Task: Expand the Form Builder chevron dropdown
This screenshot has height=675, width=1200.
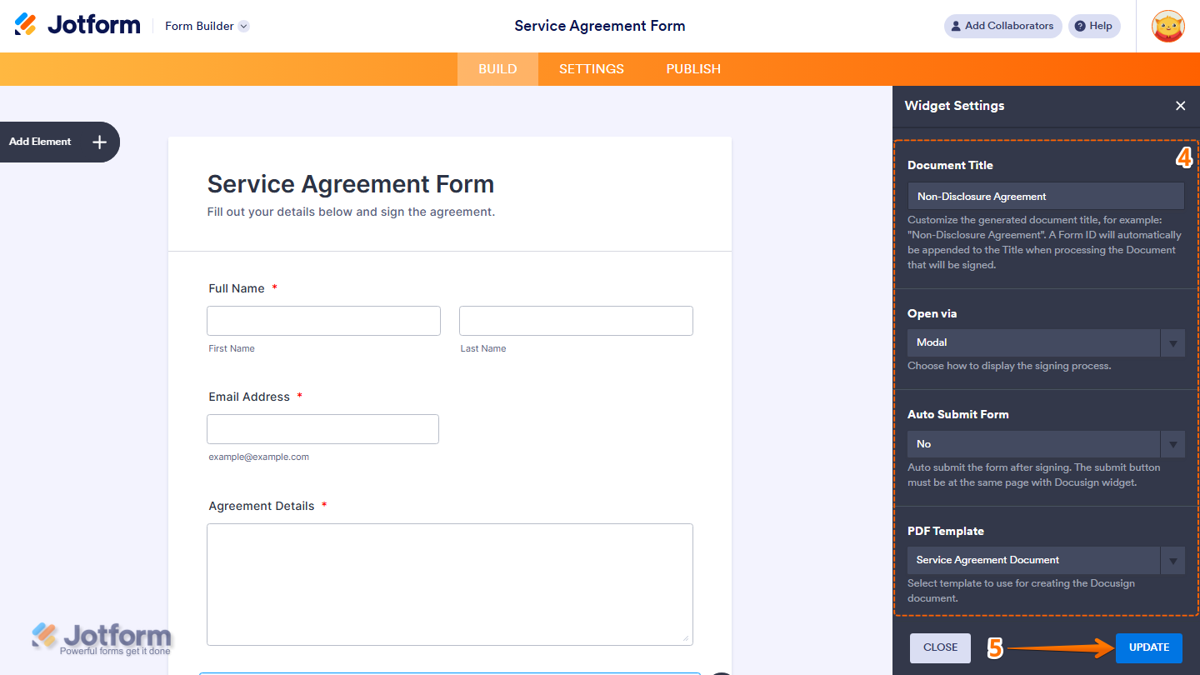Action: click(x=242, y=26)
